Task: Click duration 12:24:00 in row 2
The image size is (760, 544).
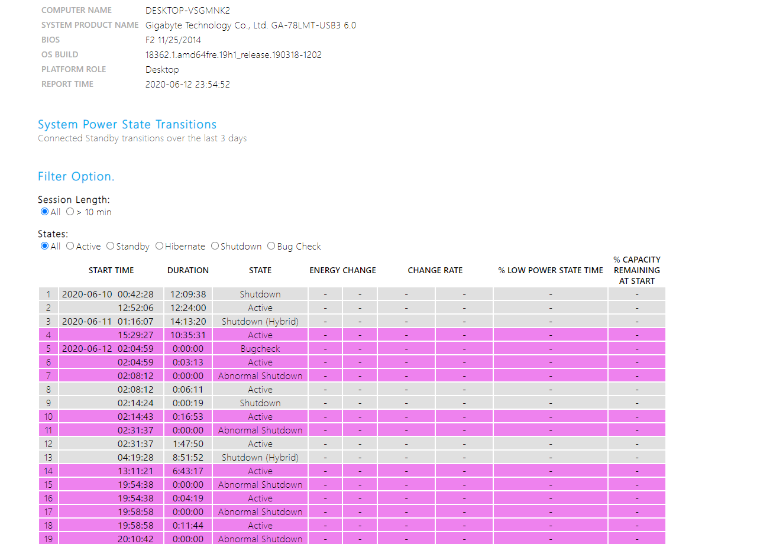Action: 188,308
